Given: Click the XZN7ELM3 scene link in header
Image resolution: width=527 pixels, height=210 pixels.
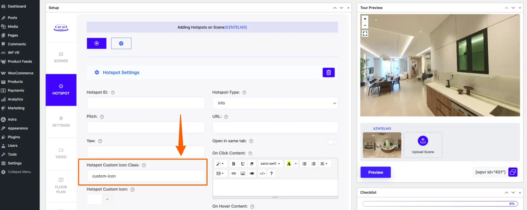Looking at the screenshot, I should (235, 27).
